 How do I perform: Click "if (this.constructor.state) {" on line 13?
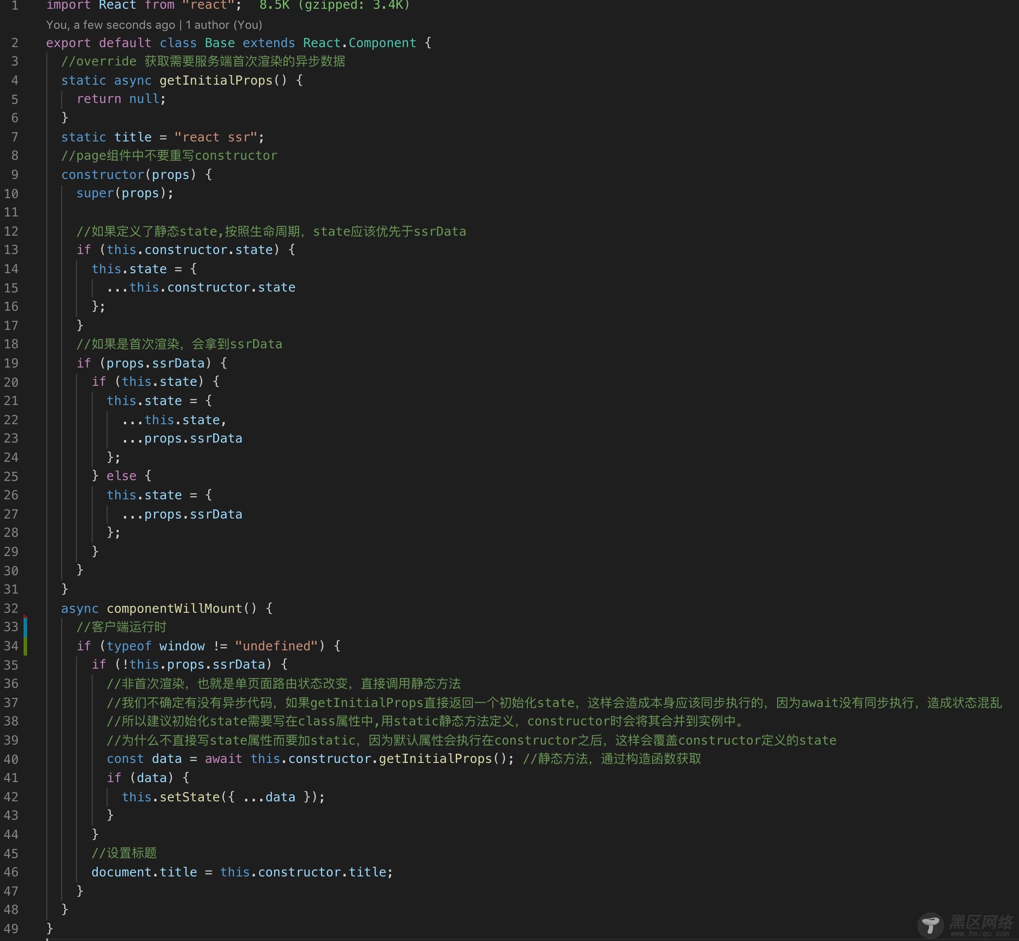[x=186, y=250]
